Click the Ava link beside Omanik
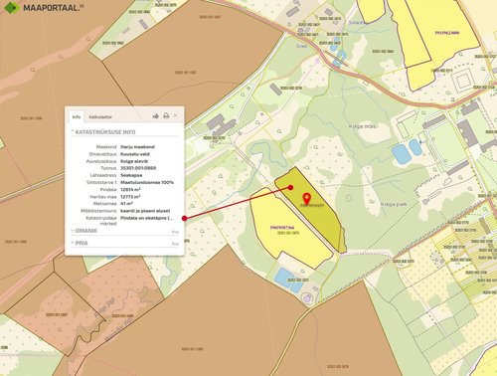Image resolution: width=497 pixels, height=376 pixels. 175,232
